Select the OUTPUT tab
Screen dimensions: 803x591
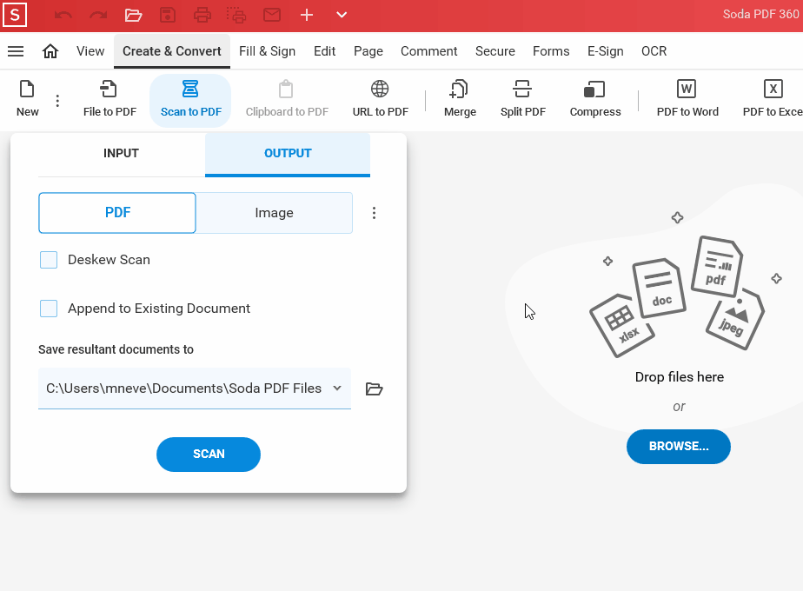(288, 154)
